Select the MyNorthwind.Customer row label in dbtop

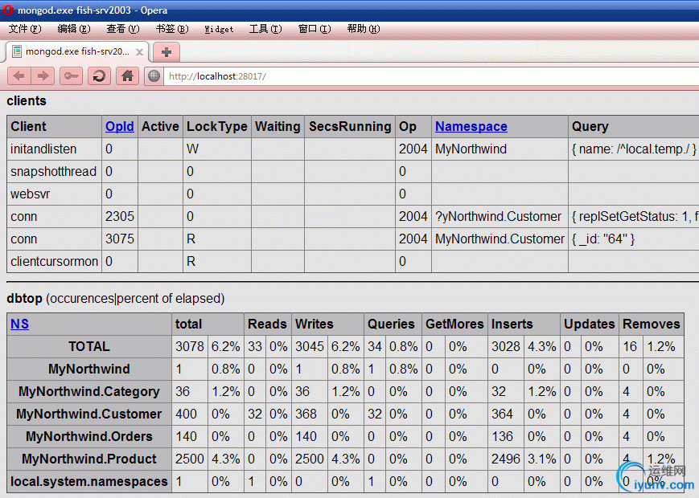(89, 414)
